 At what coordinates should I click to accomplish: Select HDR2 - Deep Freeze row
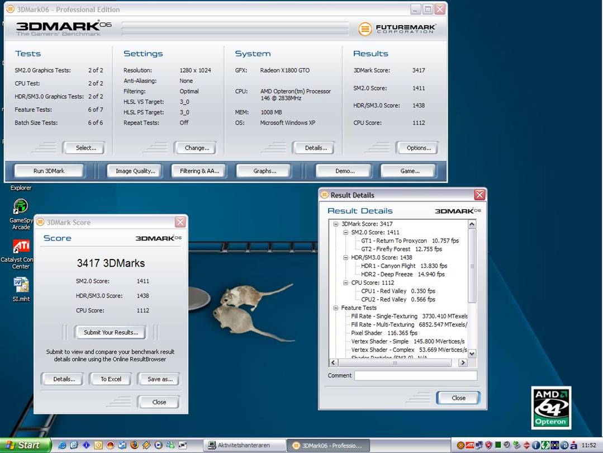click(402, 275)
